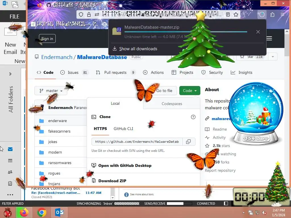This screenshot has width=291, height=218.
Task: Open the Security tab
Action: tap(212, 72)
